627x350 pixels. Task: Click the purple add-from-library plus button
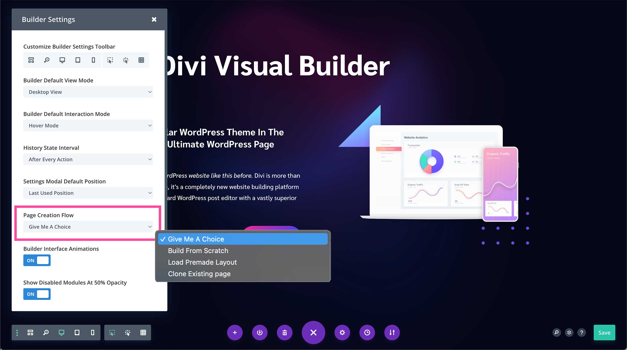(x=235, y=332)
